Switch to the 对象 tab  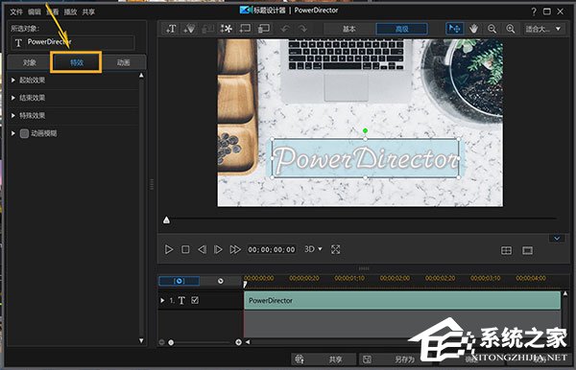coord(30,62)
